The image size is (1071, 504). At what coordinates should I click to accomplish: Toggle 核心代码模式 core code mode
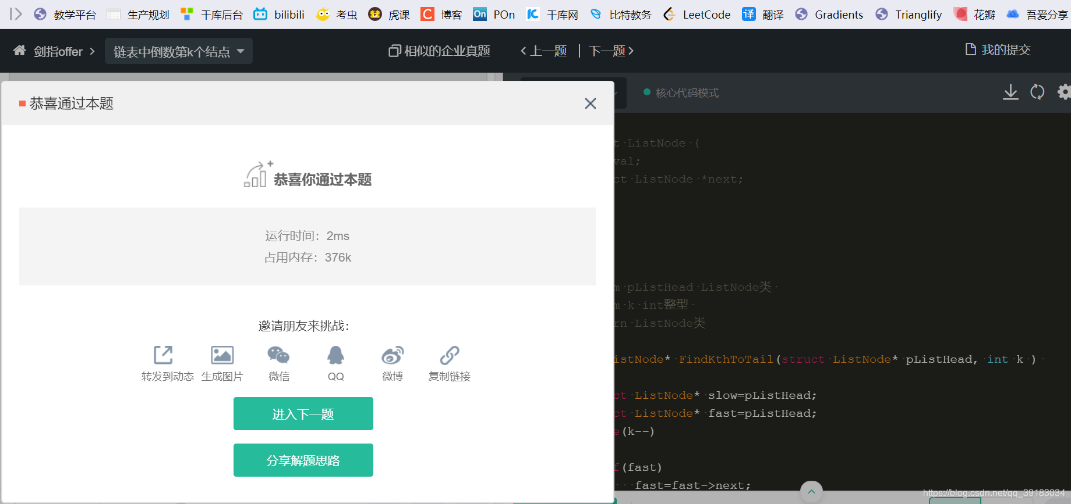point(681,92)
